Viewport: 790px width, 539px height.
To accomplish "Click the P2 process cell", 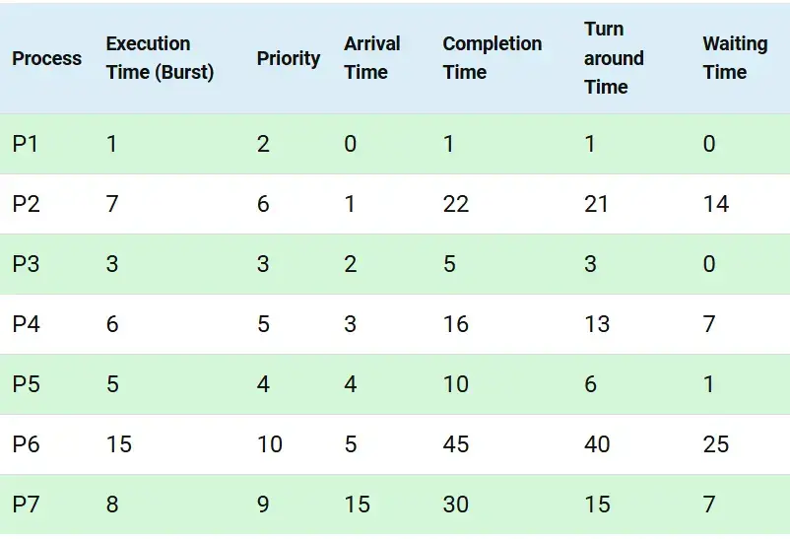I will [x=26, y=204].
